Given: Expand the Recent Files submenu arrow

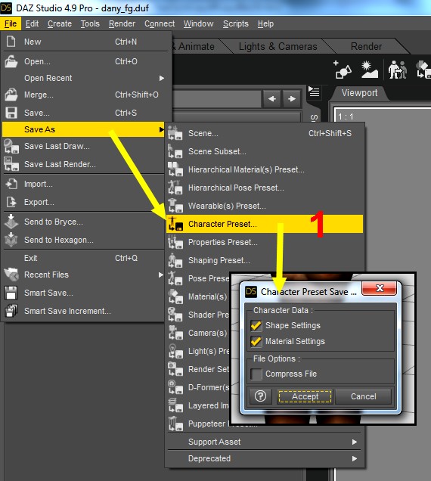Looking at the screenshot, I should [161, 275].
